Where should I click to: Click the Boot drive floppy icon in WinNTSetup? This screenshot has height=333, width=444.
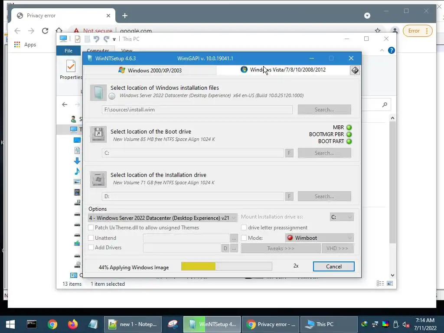point(98,134)
